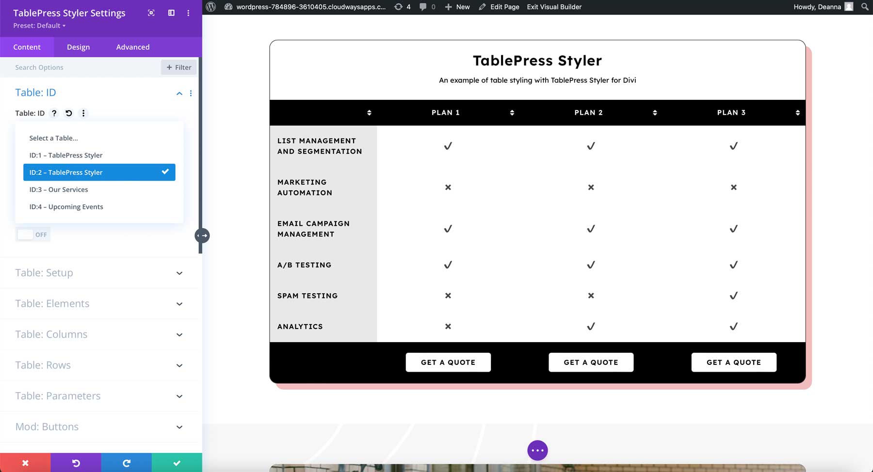Sort the Plan 1 column
873x472 pixels.
tap(512, 112)
